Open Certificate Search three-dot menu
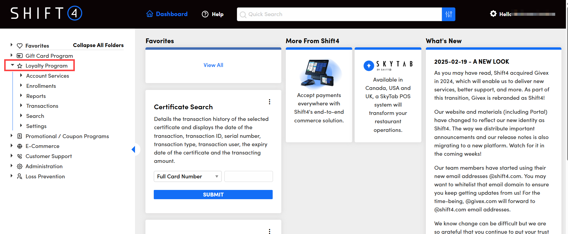Image resolution: width=568 pixels, height=234 pixels. click(x=269, y=102)
